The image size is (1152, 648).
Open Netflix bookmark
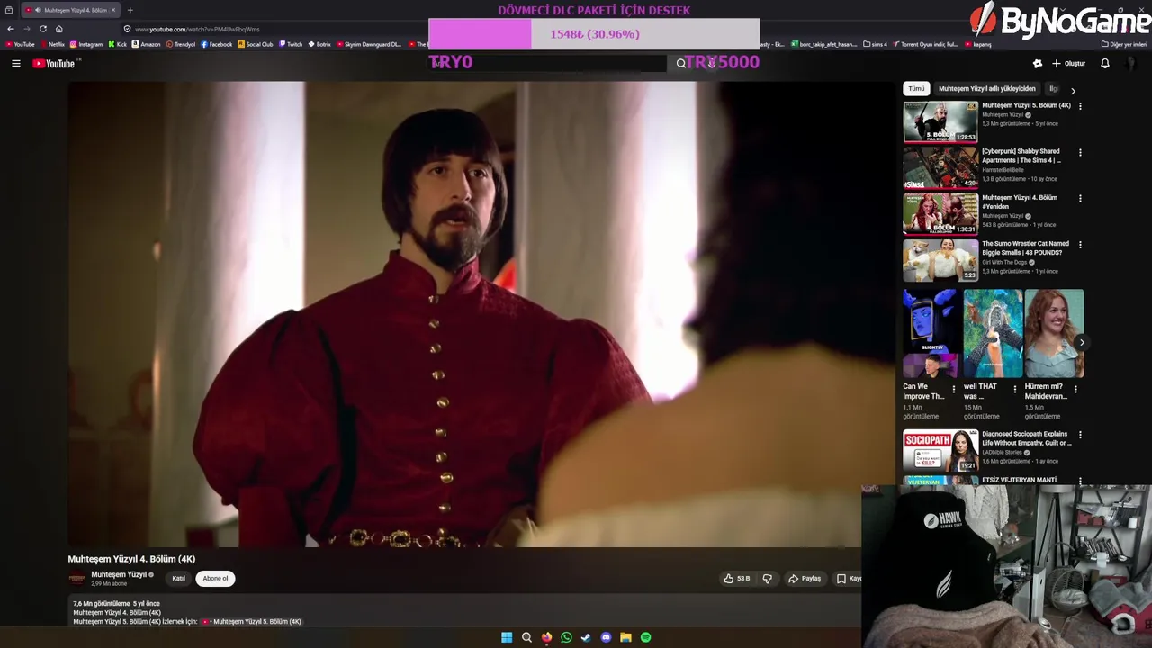click(51, 44)
